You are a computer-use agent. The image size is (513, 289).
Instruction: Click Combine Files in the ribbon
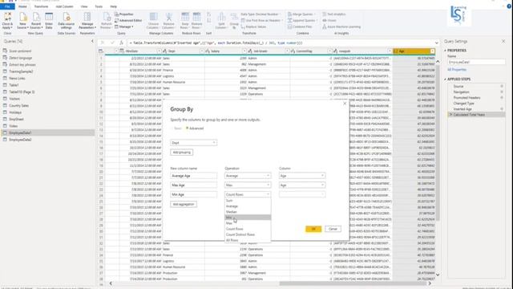point(300,26)
